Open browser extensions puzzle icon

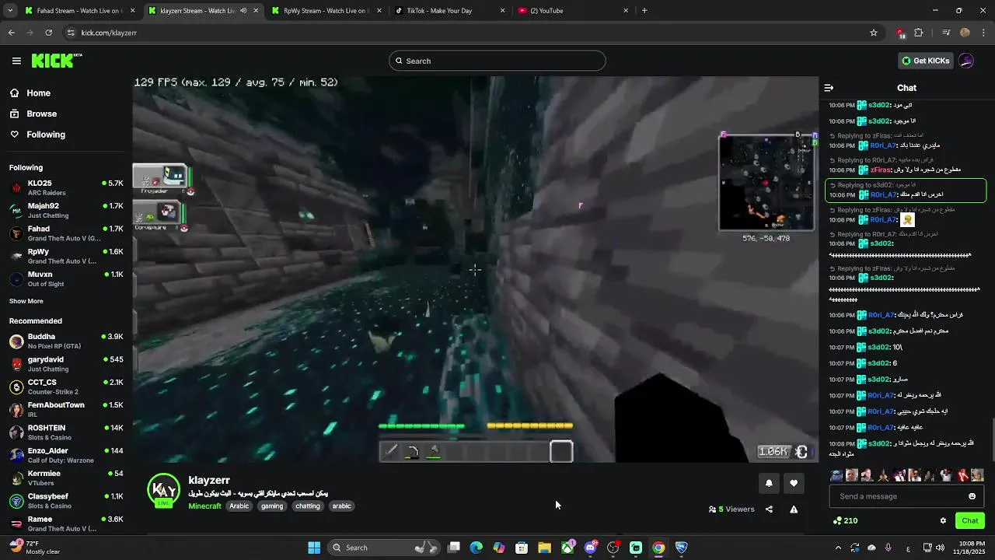(x=919, y=33)
